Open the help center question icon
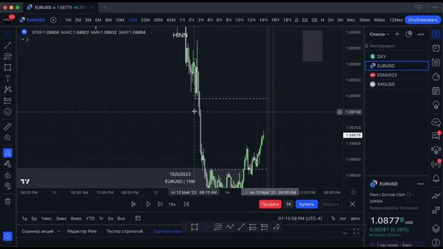Image resolution: width=443 pixels, height=249 pixels. (x=436, y=242)
